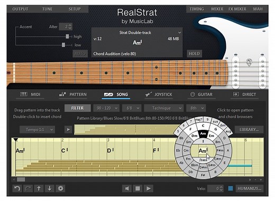Click the right scroll arrow of song track
Image resolution: width=275 pixels, height=201 pixels.
tap(250, 179)
